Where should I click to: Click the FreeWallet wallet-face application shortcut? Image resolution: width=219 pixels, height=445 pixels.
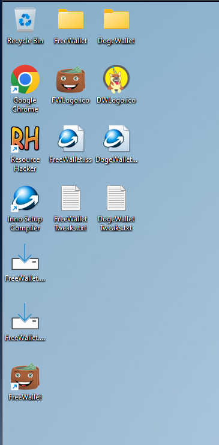coord(25,376)
